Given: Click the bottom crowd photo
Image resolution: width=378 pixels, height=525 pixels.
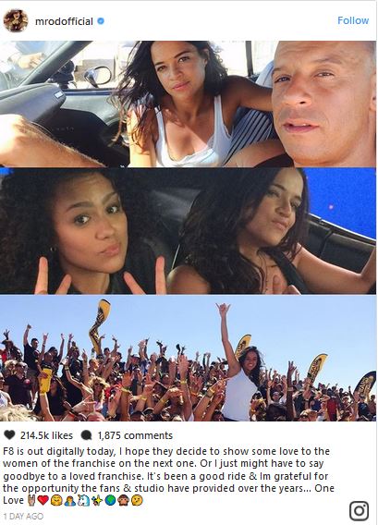Looking at the screenshot, I should coord(189,359).
